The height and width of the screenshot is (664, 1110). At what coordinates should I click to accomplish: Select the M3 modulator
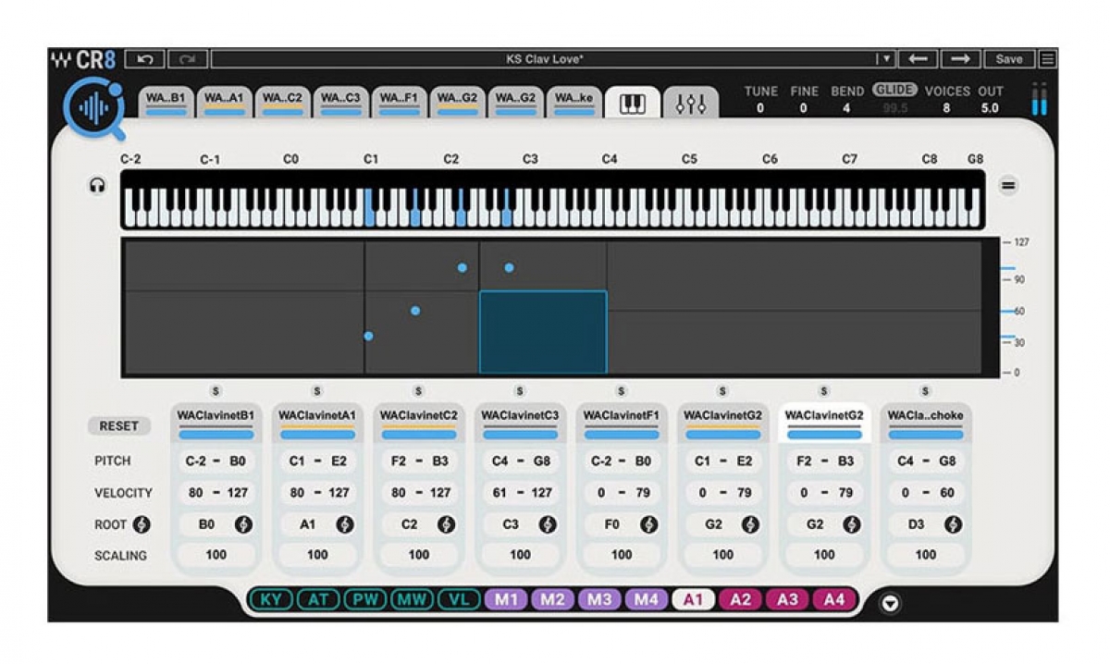tap(599, 599)
